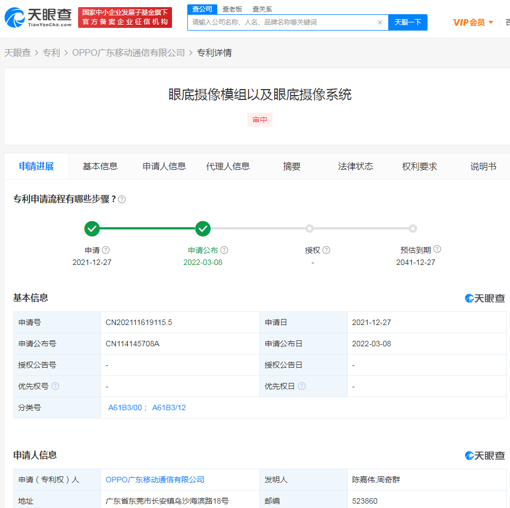The height and width of the screenshot is (508, 510).
Task: Show the help tooltip next to 申请
Action: point(106,250)
